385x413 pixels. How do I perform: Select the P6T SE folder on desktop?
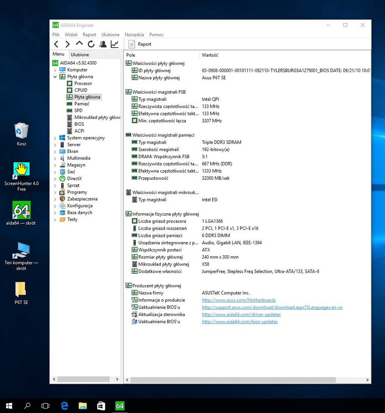pyautogui.click(x=21, y=293)
